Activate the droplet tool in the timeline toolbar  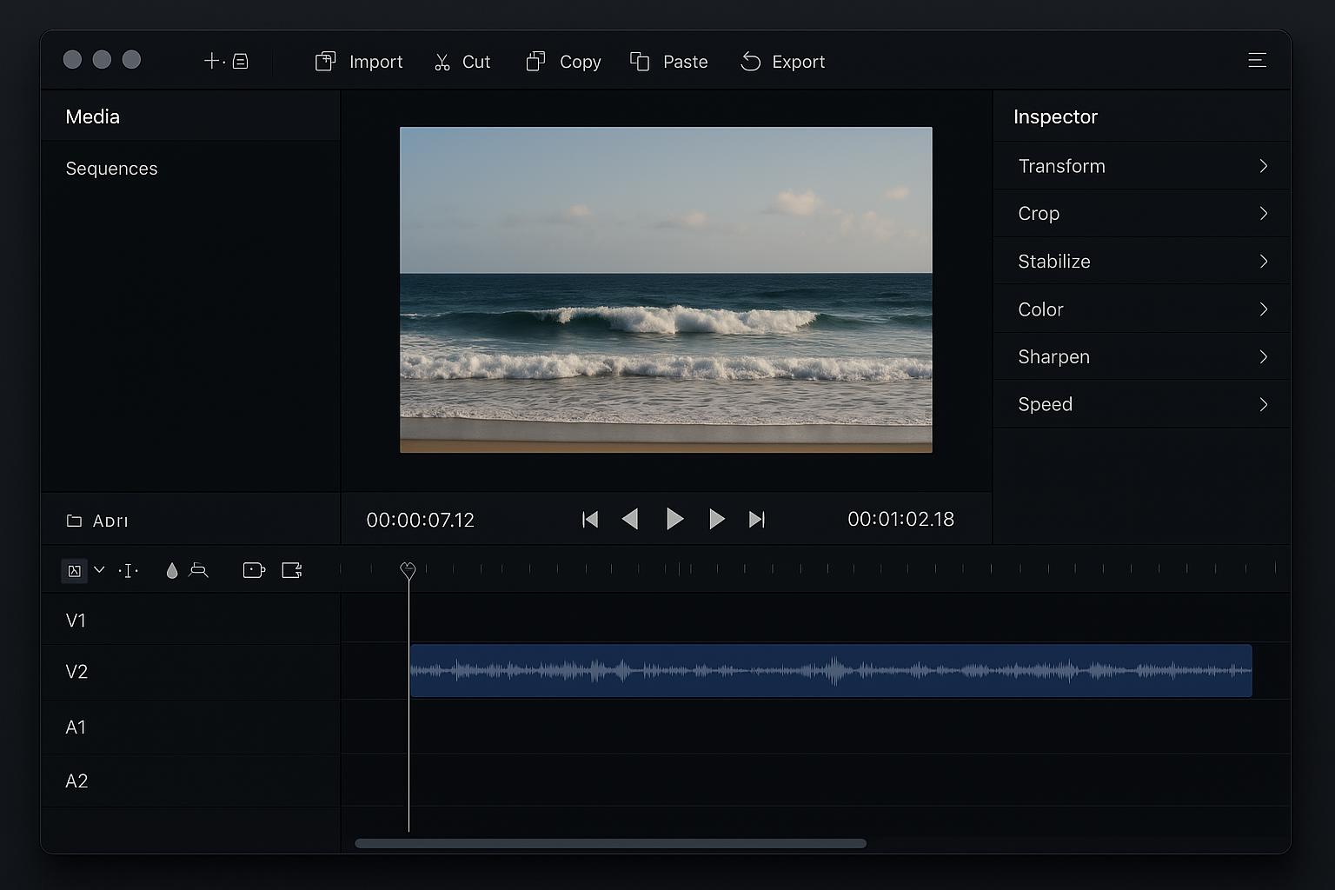[x=171, y=570]
